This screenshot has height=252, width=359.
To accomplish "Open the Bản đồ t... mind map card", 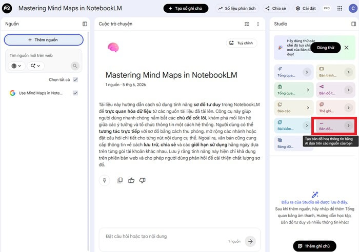I will [335, 90].
